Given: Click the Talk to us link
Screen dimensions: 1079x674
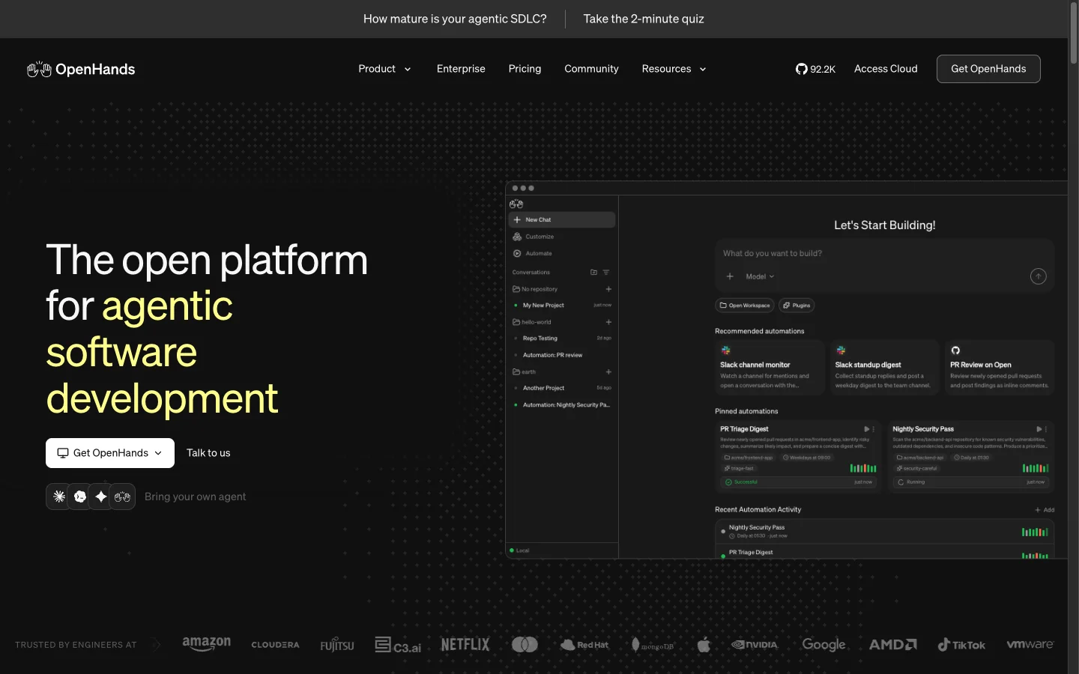Looking at the screenshot, I should pos(208,453).
